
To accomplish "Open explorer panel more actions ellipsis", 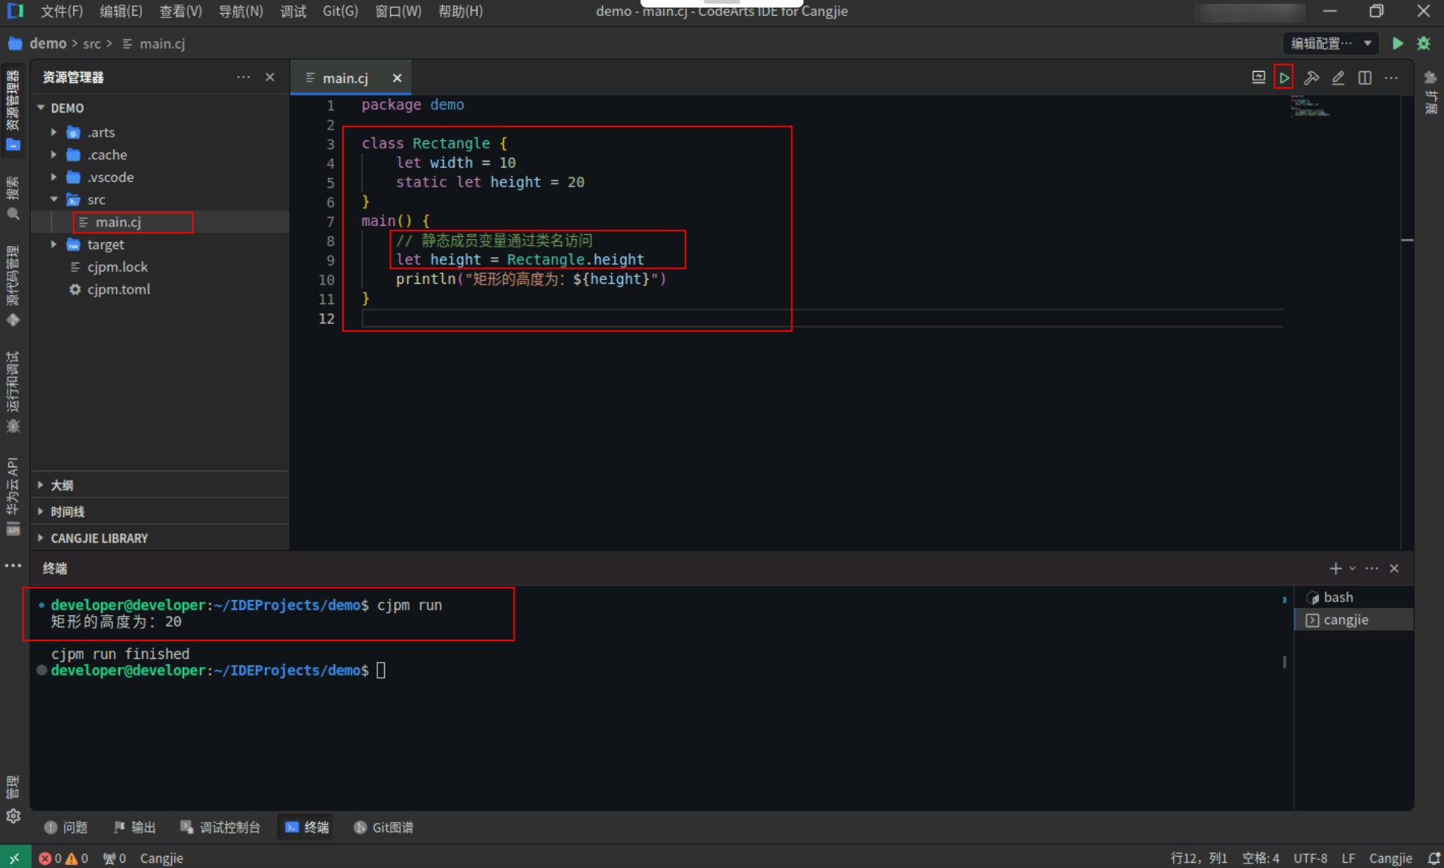I will point(243,77).
